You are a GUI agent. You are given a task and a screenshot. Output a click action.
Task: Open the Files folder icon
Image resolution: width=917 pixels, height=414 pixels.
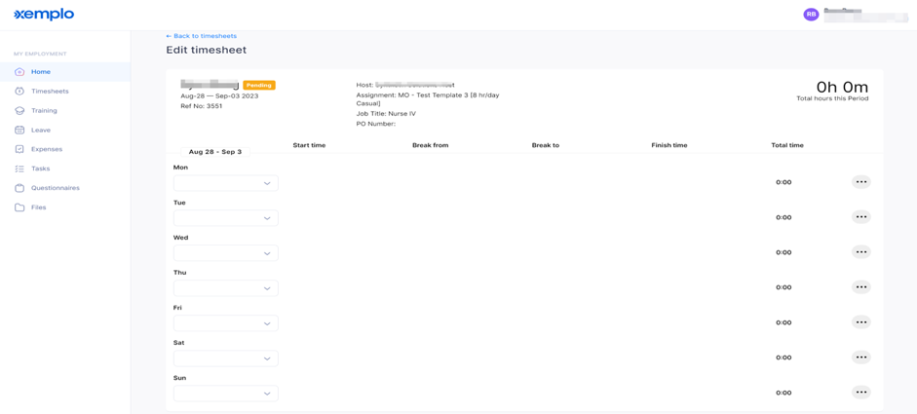(x=19, y=207)
